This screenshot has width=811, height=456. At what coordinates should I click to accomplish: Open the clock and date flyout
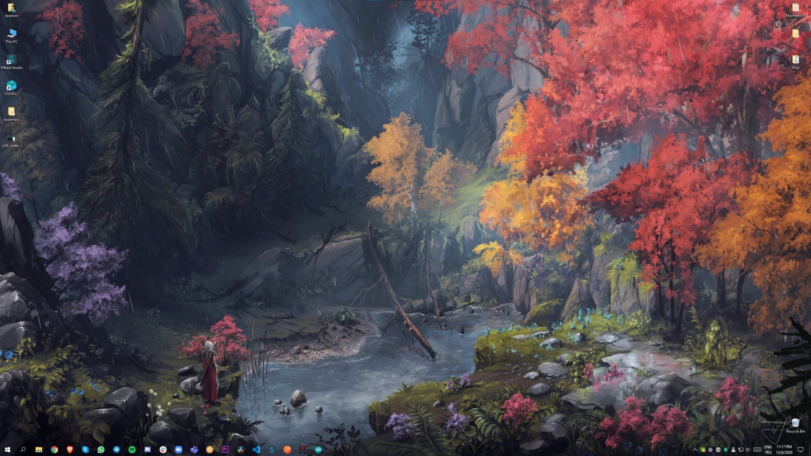pyautogui.click(x=784, y=450)
